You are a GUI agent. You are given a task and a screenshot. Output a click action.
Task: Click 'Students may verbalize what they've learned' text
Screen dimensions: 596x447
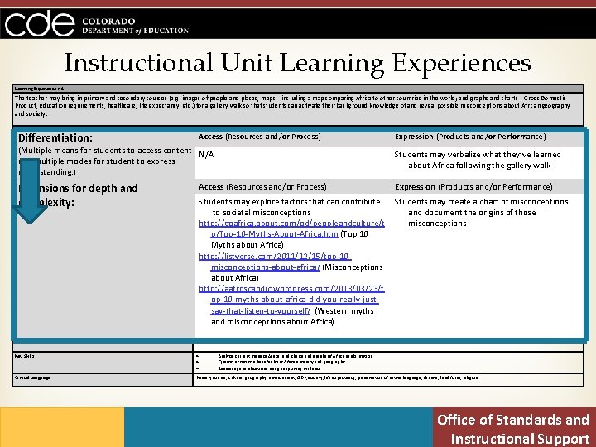[x=478, y=154]
